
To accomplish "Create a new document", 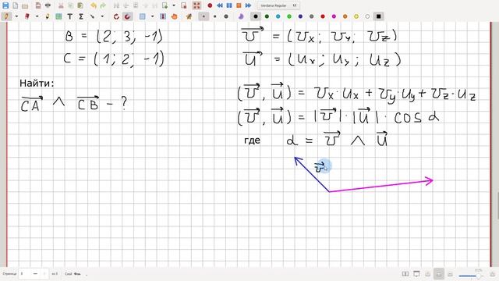I will click(16, 5).
